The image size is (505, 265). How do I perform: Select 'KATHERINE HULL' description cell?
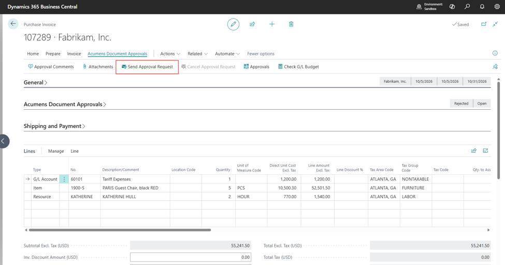click(135, 196)
